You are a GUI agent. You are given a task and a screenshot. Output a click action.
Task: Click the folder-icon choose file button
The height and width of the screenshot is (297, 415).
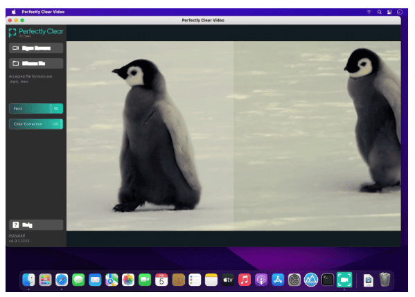(36, 64)
